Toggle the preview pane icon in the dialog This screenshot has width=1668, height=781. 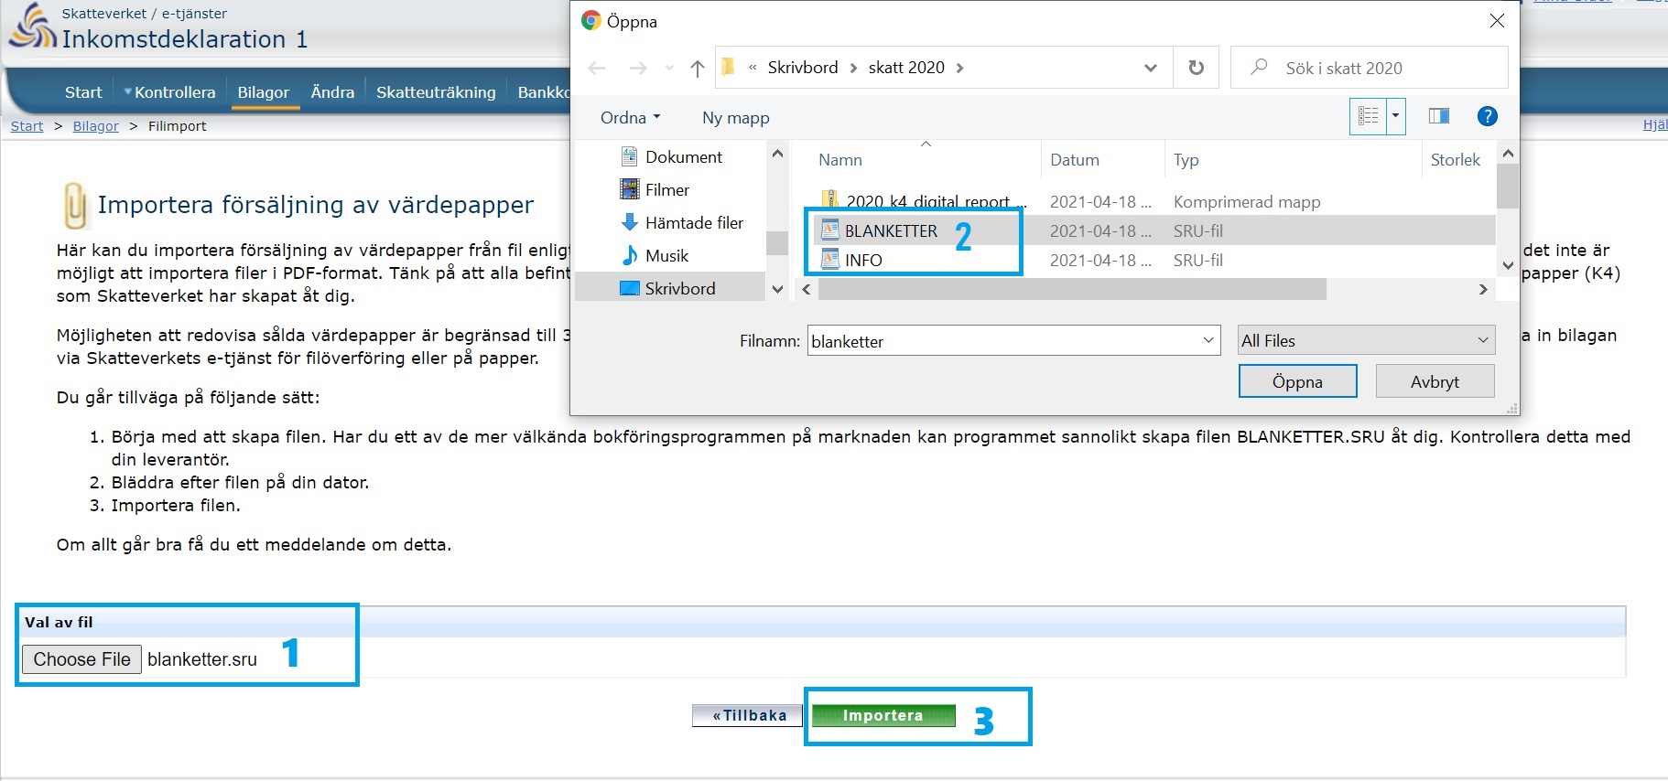(x=1439, y=116)
